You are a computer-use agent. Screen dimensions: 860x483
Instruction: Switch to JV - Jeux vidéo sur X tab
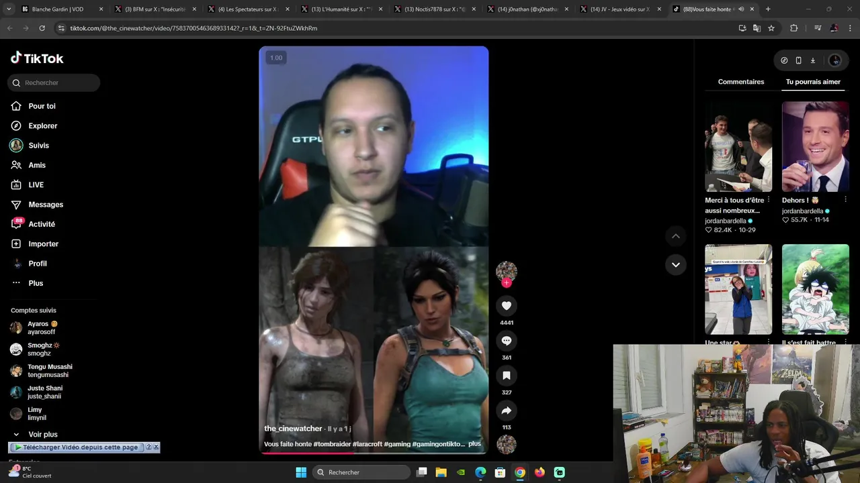[x=621, y=9]
